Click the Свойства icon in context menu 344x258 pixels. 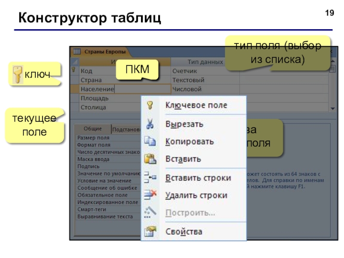point(150,232)
